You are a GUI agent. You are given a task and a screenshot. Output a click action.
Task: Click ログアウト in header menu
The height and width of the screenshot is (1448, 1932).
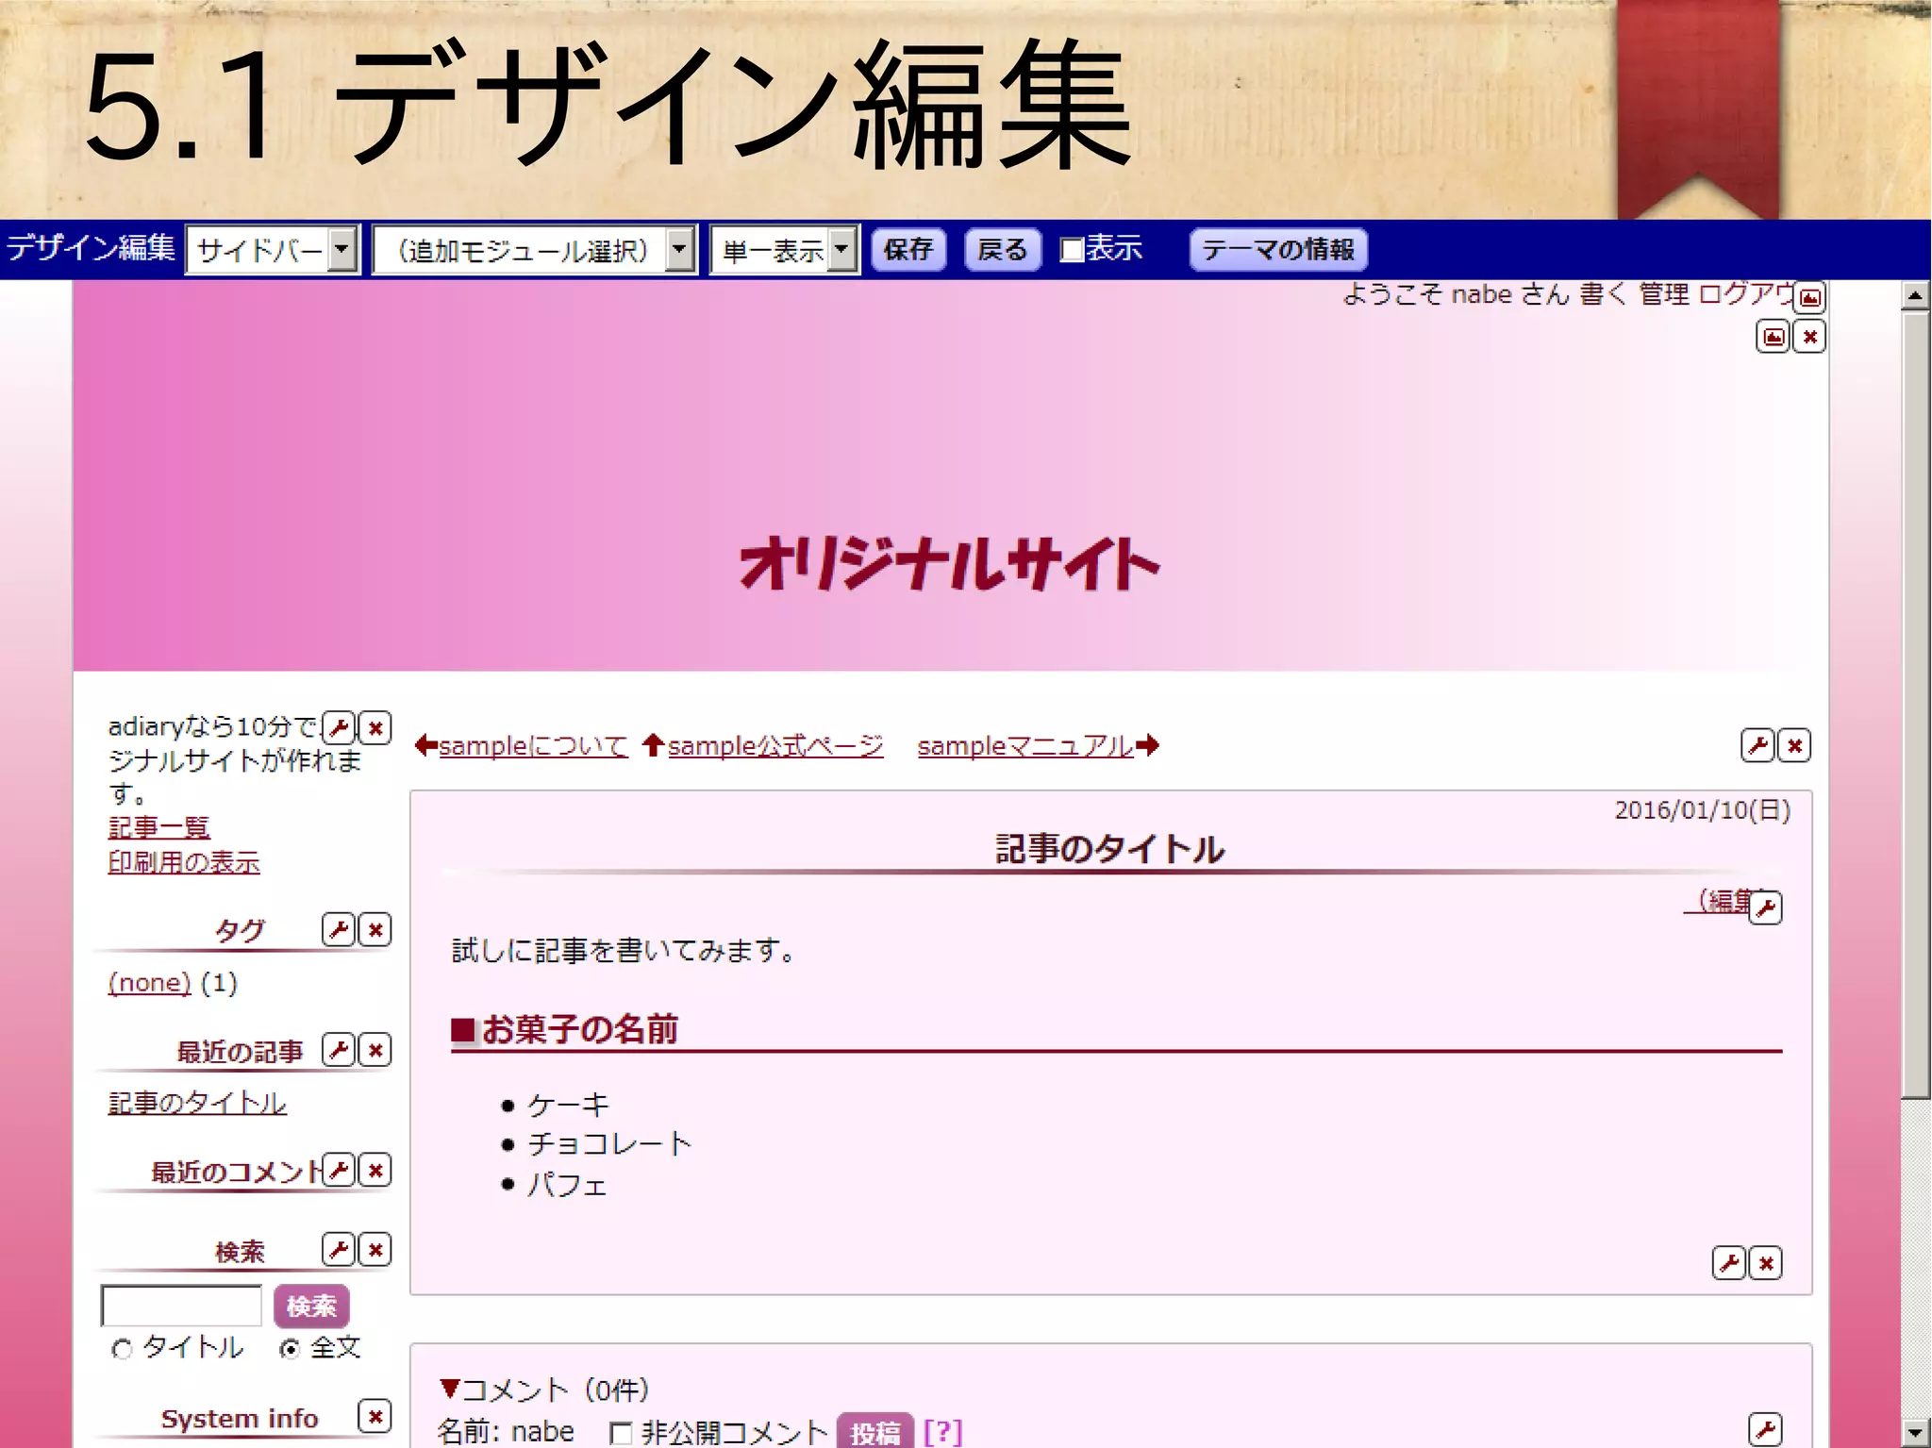[1747, 294]
